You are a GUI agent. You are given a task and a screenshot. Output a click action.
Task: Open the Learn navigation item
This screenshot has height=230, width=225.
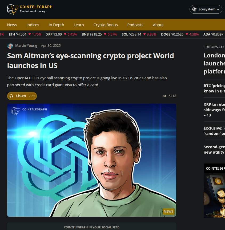point(79,25)
